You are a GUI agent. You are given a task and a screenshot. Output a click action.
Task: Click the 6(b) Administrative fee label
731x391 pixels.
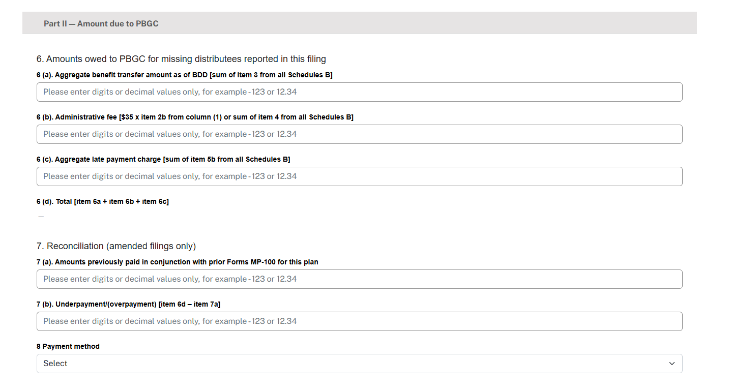coord(195,117)
